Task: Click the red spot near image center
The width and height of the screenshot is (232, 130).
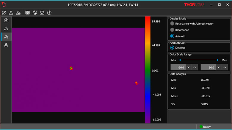Action: pyautogui.click(x=71, y=68)
